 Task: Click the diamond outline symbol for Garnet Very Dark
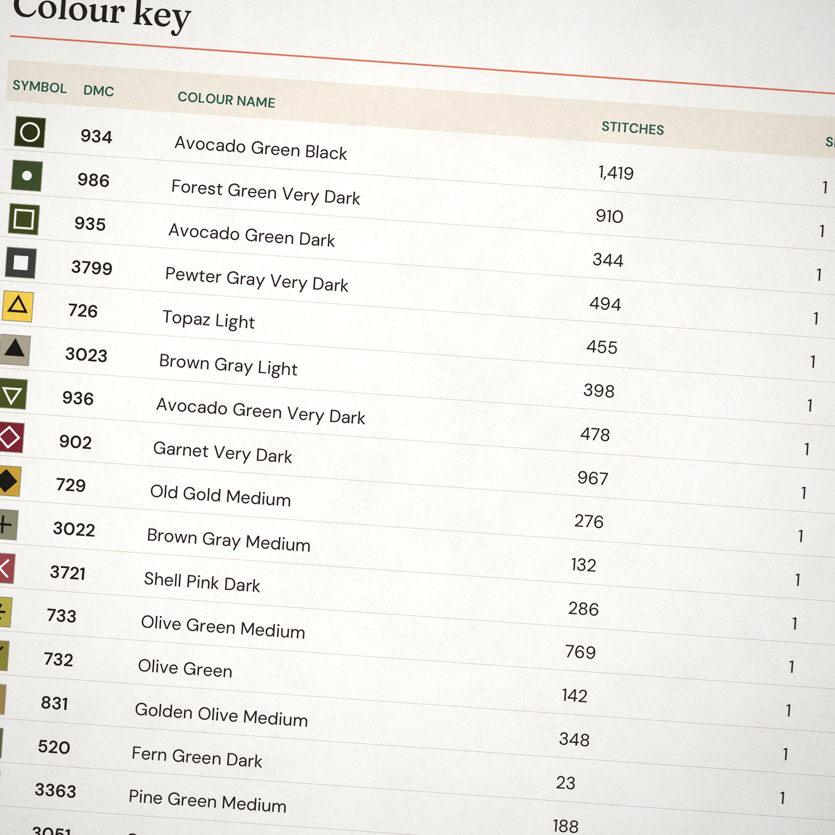(x=10, y=437)
